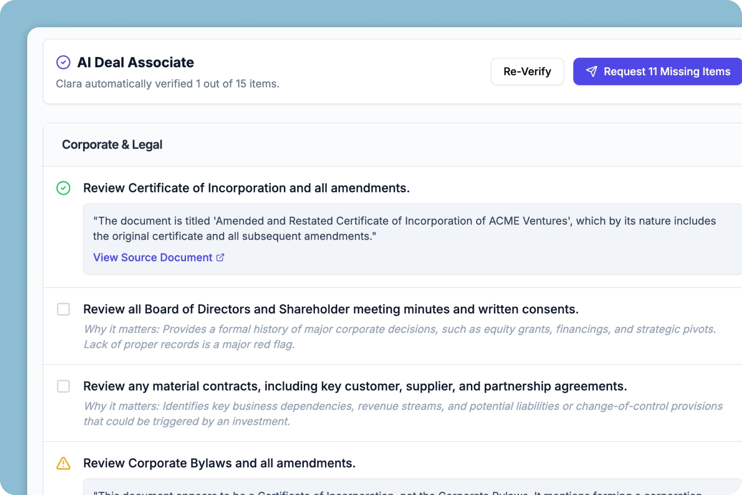
Task: Click 'Clara automatically verified 1 out of 15 items.'
Action: pyautogui.click(x=168, y=84)
